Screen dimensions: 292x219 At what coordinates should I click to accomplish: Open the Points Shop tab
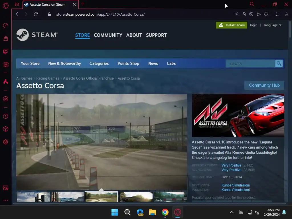pyautogui.click(x=128, y=64)
